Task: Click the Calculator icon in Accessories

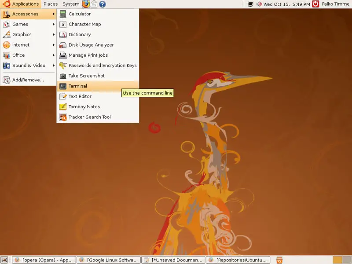Action: pos(63,14)
